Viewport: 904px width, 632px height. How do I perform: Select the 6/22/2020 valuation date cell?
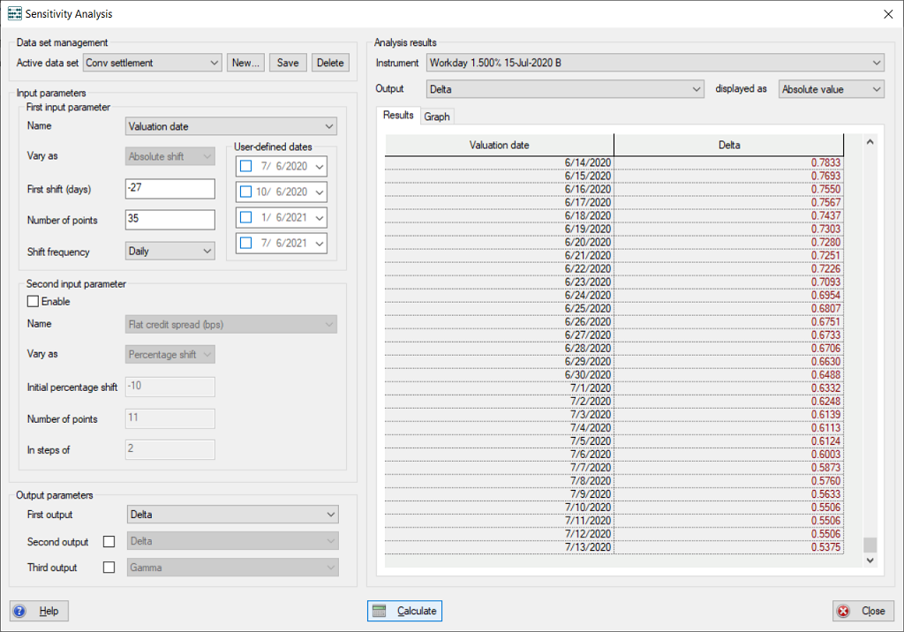[x=500, y=269]
